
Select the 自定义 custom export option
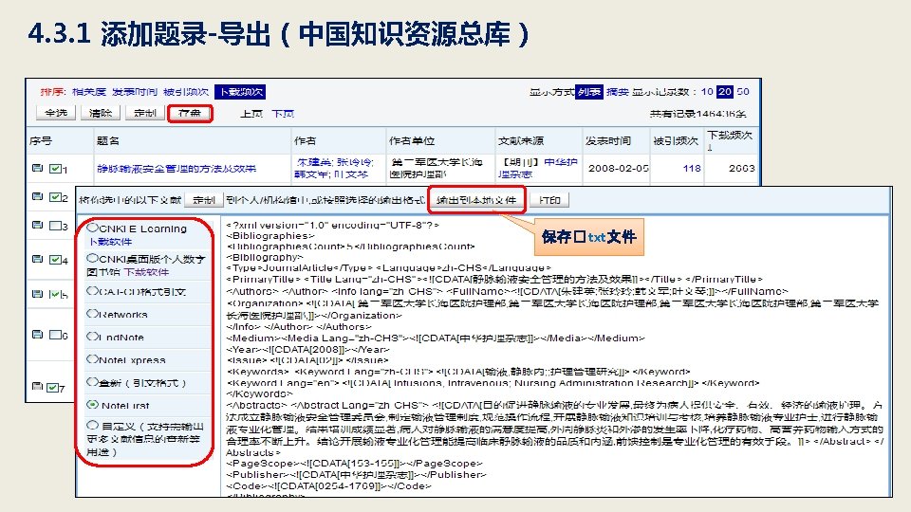click(92, 425)
